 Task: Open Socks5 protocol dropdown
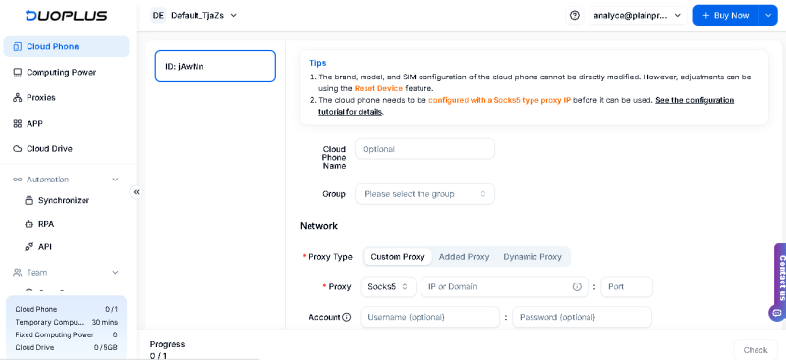pyautogui.click(x=388, y=286)
